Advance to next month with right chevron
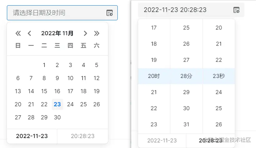 pyautogui.click(x=85, y=33)
